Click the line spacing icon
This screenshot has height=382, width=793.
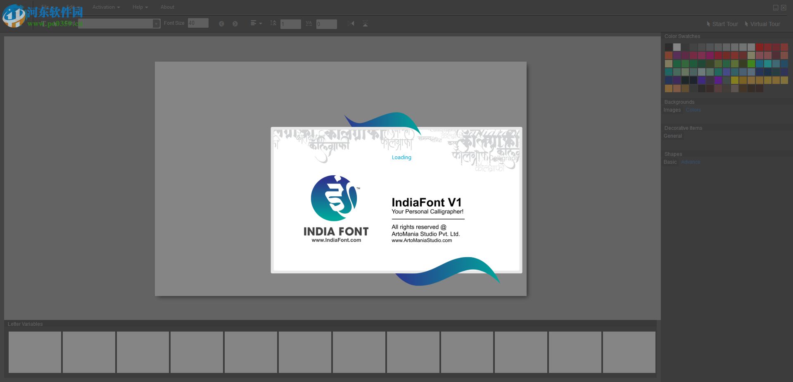[x=273, y=24]
